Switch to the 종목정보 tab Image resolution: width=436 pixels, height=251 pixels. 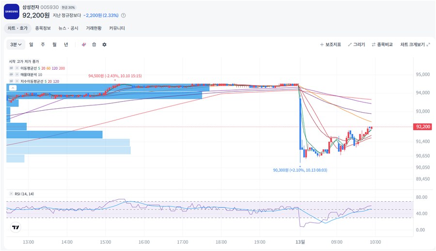(43, 29)
